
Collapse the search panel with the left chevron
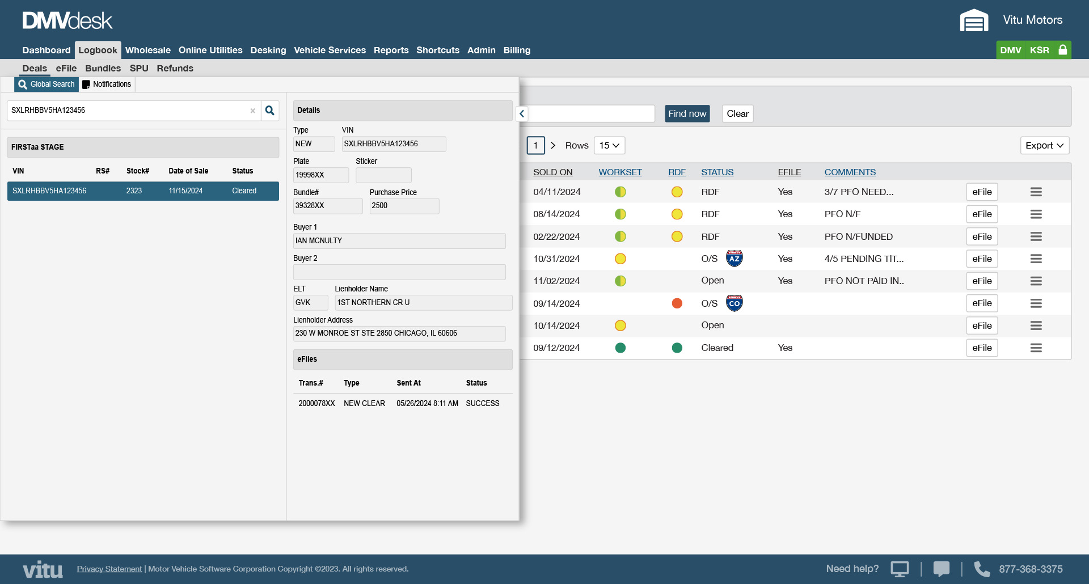click(521, 113)
